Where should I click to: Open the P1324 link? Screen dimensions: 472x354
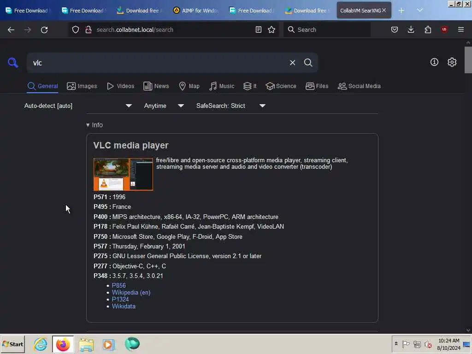click(120, 299)
